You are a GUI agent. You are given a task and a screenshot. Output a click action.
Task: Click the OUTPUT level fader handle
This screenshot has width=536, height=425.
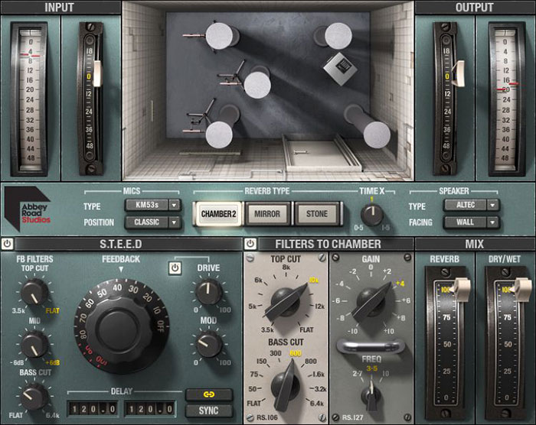click(x=458, y=73)
